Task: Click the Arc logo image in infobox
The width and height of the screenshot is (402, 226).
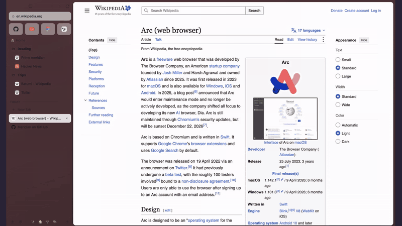Action: (x=285, y=81)
